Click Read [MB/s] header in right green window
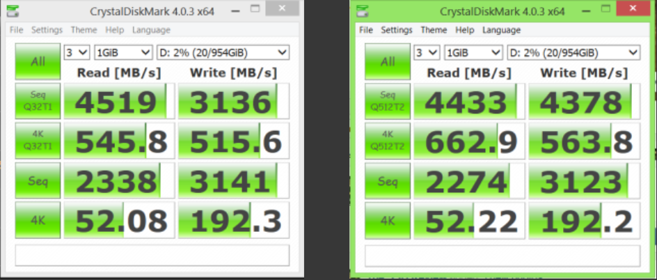This screenshot has width=657, height=280. click(x=469, y=72)
